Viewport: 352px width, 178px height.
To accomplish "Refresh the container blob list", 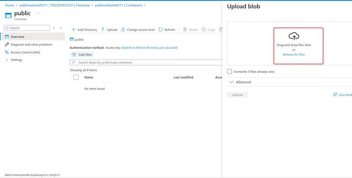I will click(167, 30).
